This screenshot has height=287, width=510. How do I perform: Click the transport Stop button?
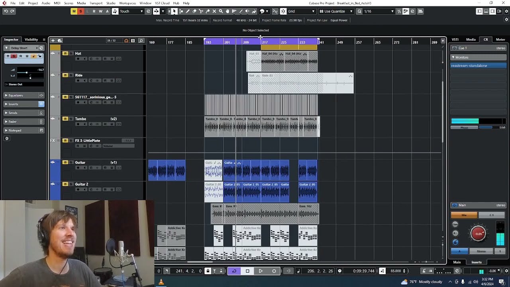click(247, 271)
